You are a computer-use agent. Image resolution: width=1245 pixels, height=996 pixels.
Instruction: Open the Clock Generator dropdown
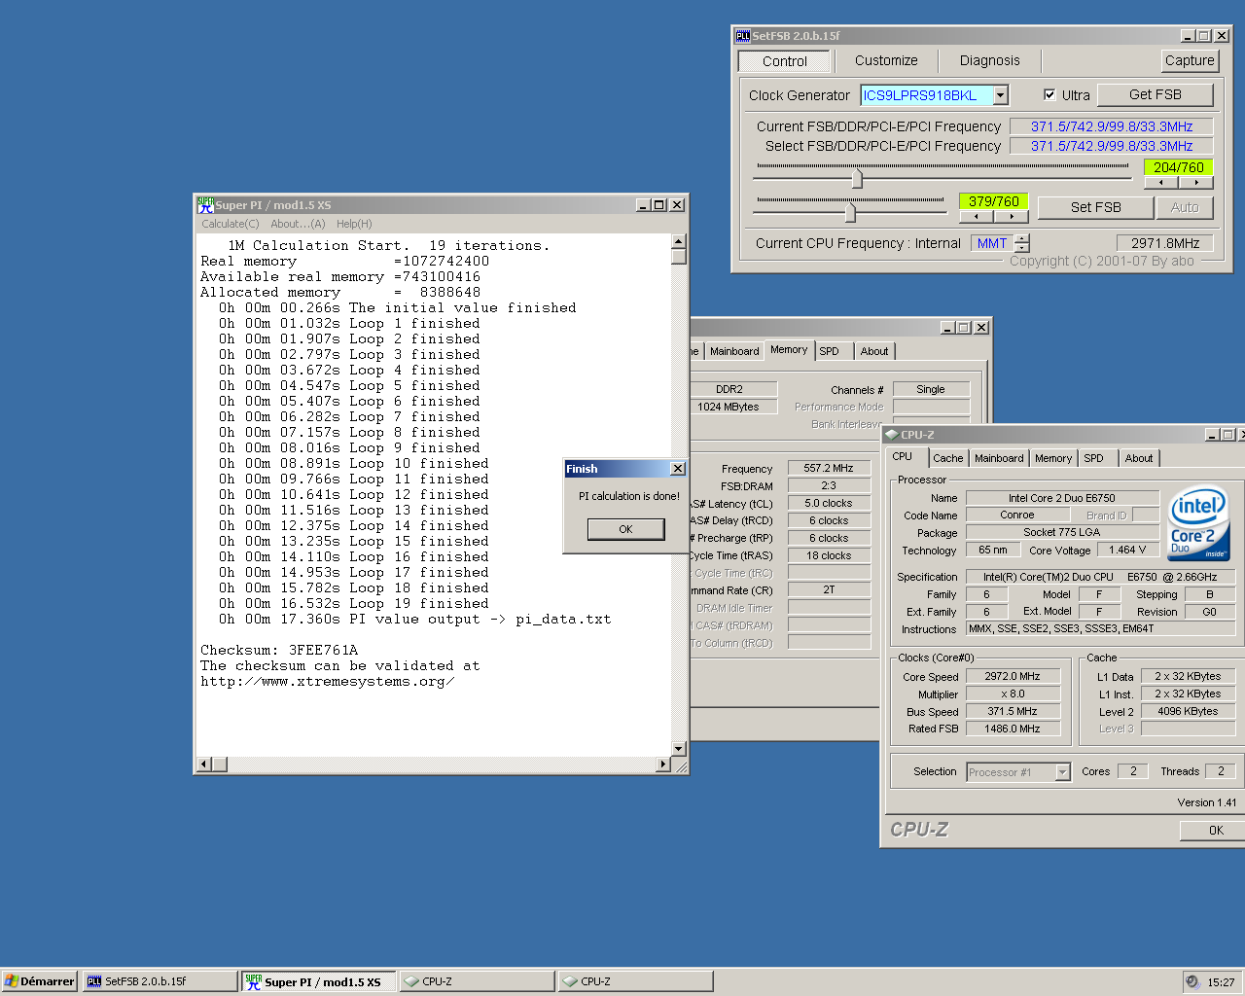point(1001,95)
